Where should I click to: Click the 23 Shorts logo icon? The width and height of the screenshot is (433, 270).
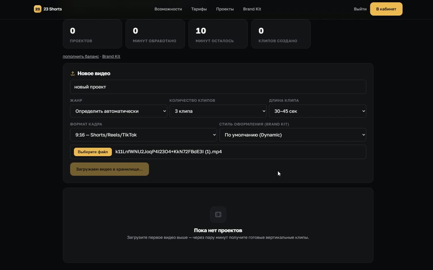pyautogui.click(x=37, y=9)
